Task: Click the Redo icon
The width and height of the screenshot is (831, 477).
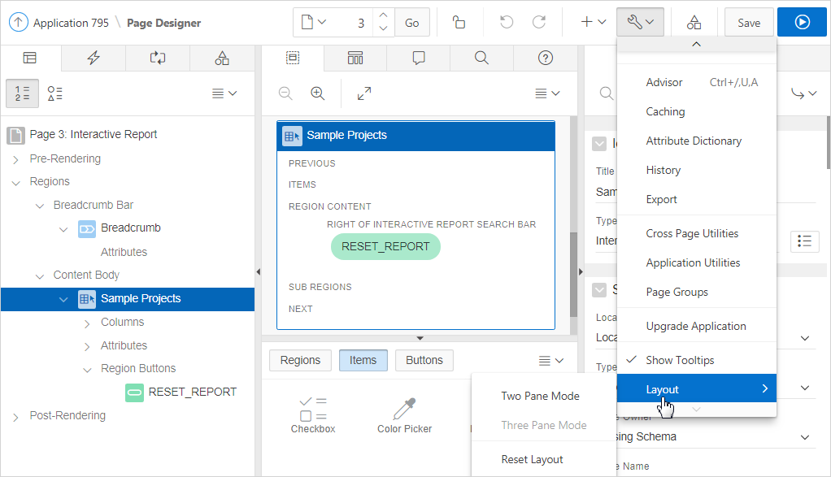Action: [539, 22]
